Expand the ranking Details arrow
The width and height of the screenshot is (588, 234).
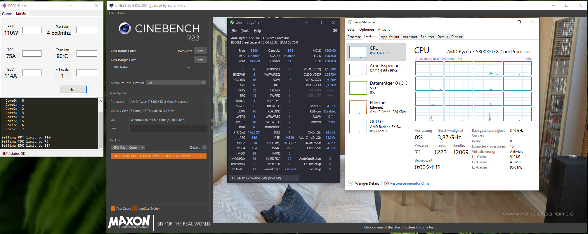click(x=204, y=148)
